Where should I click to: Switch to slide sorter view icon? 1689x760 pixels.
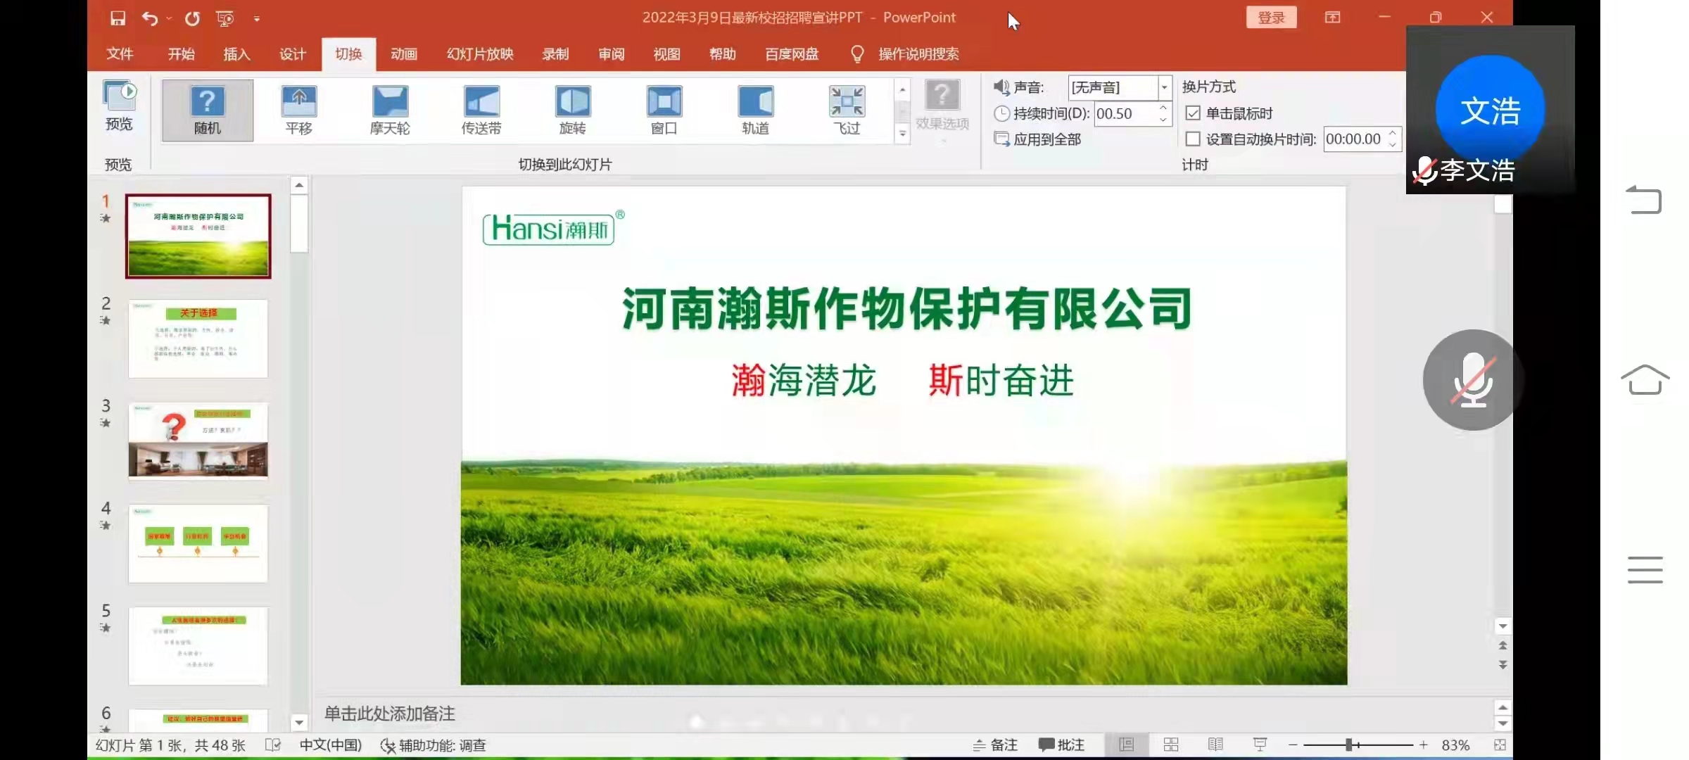[x=1171, y=745]
